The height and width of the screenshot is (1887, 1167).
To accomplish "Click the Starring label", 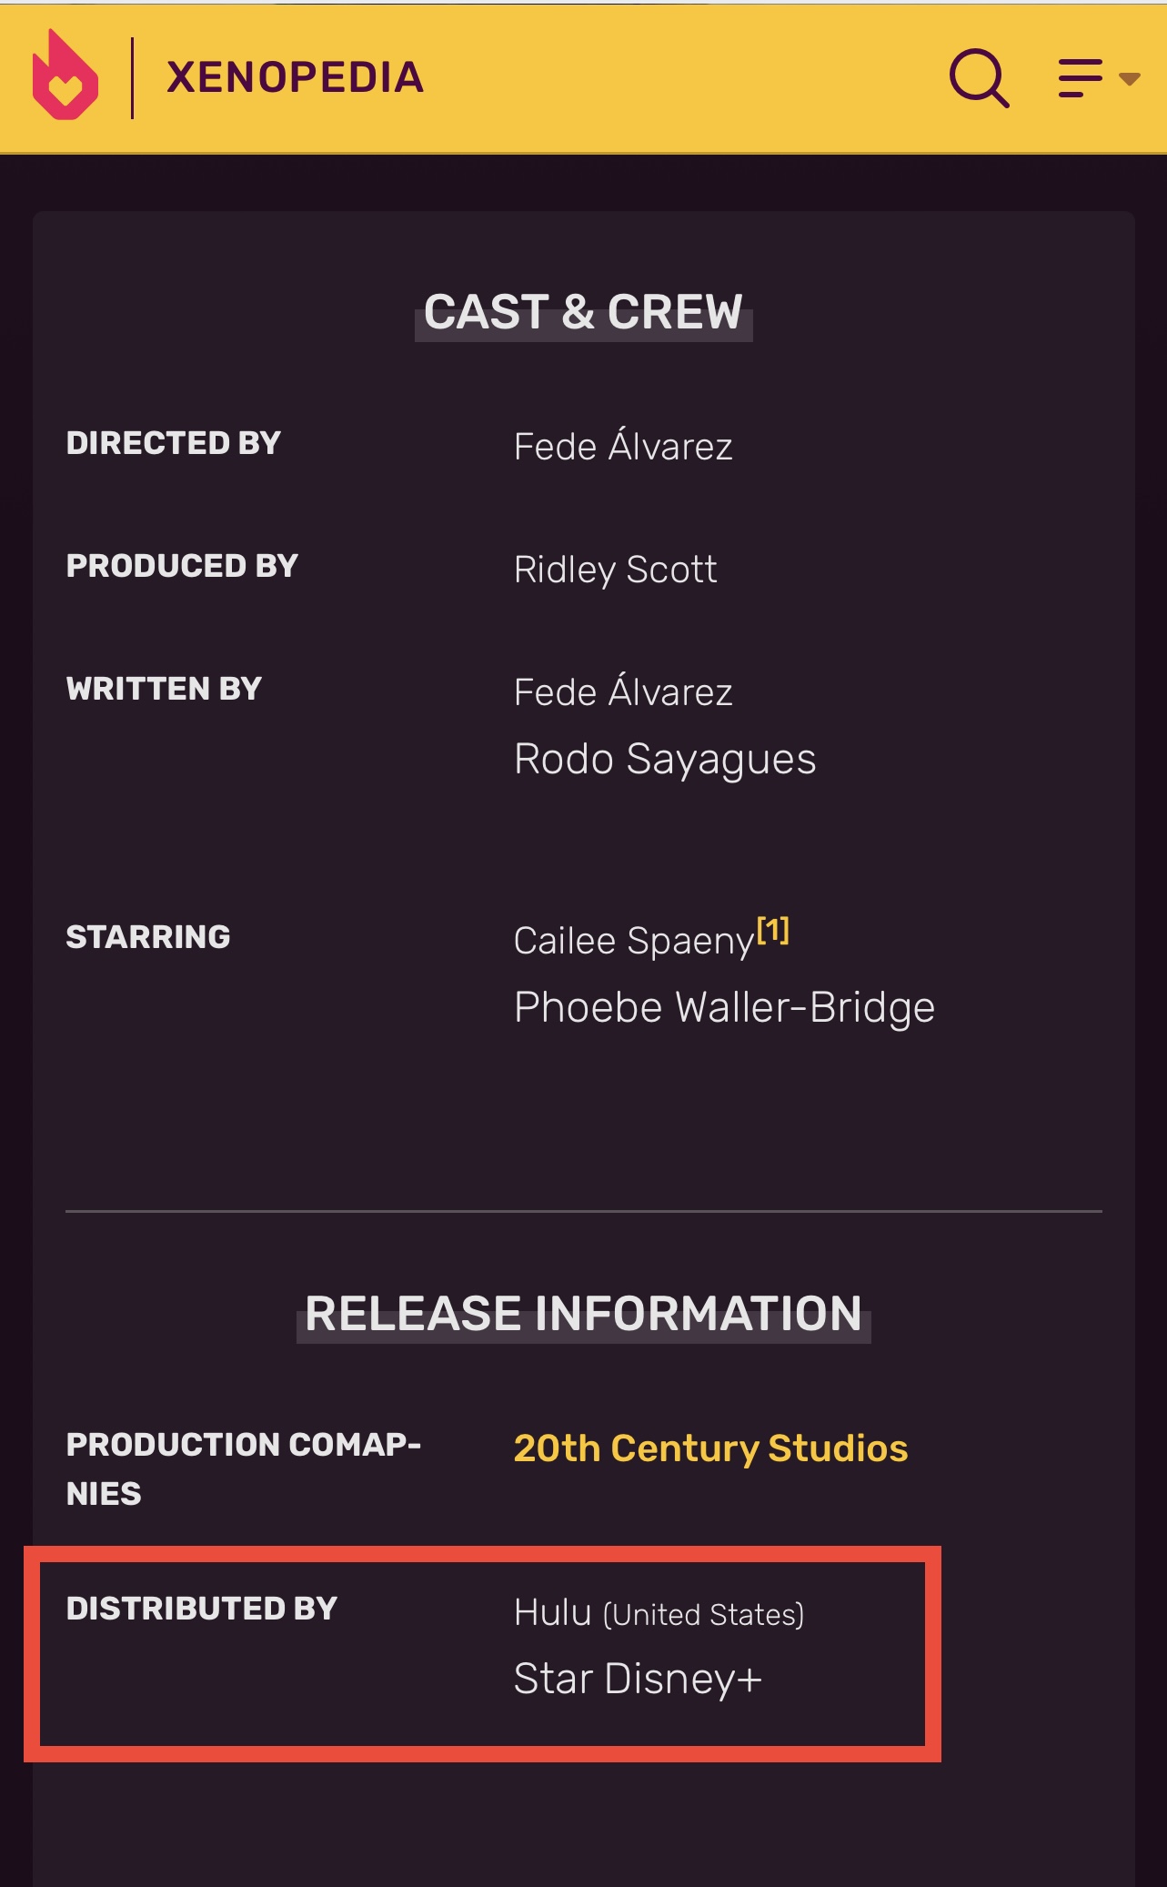I will click(x=148, y=937).
